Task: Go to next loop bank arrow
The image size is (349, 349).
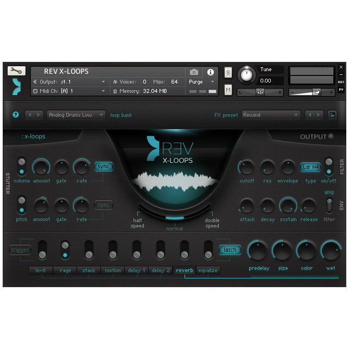Action: tap(39, 115)
